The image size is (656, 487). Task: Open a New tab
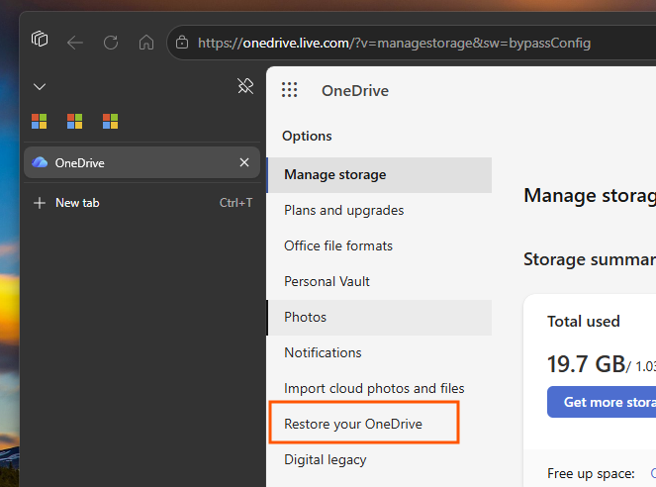coord(141,203)
